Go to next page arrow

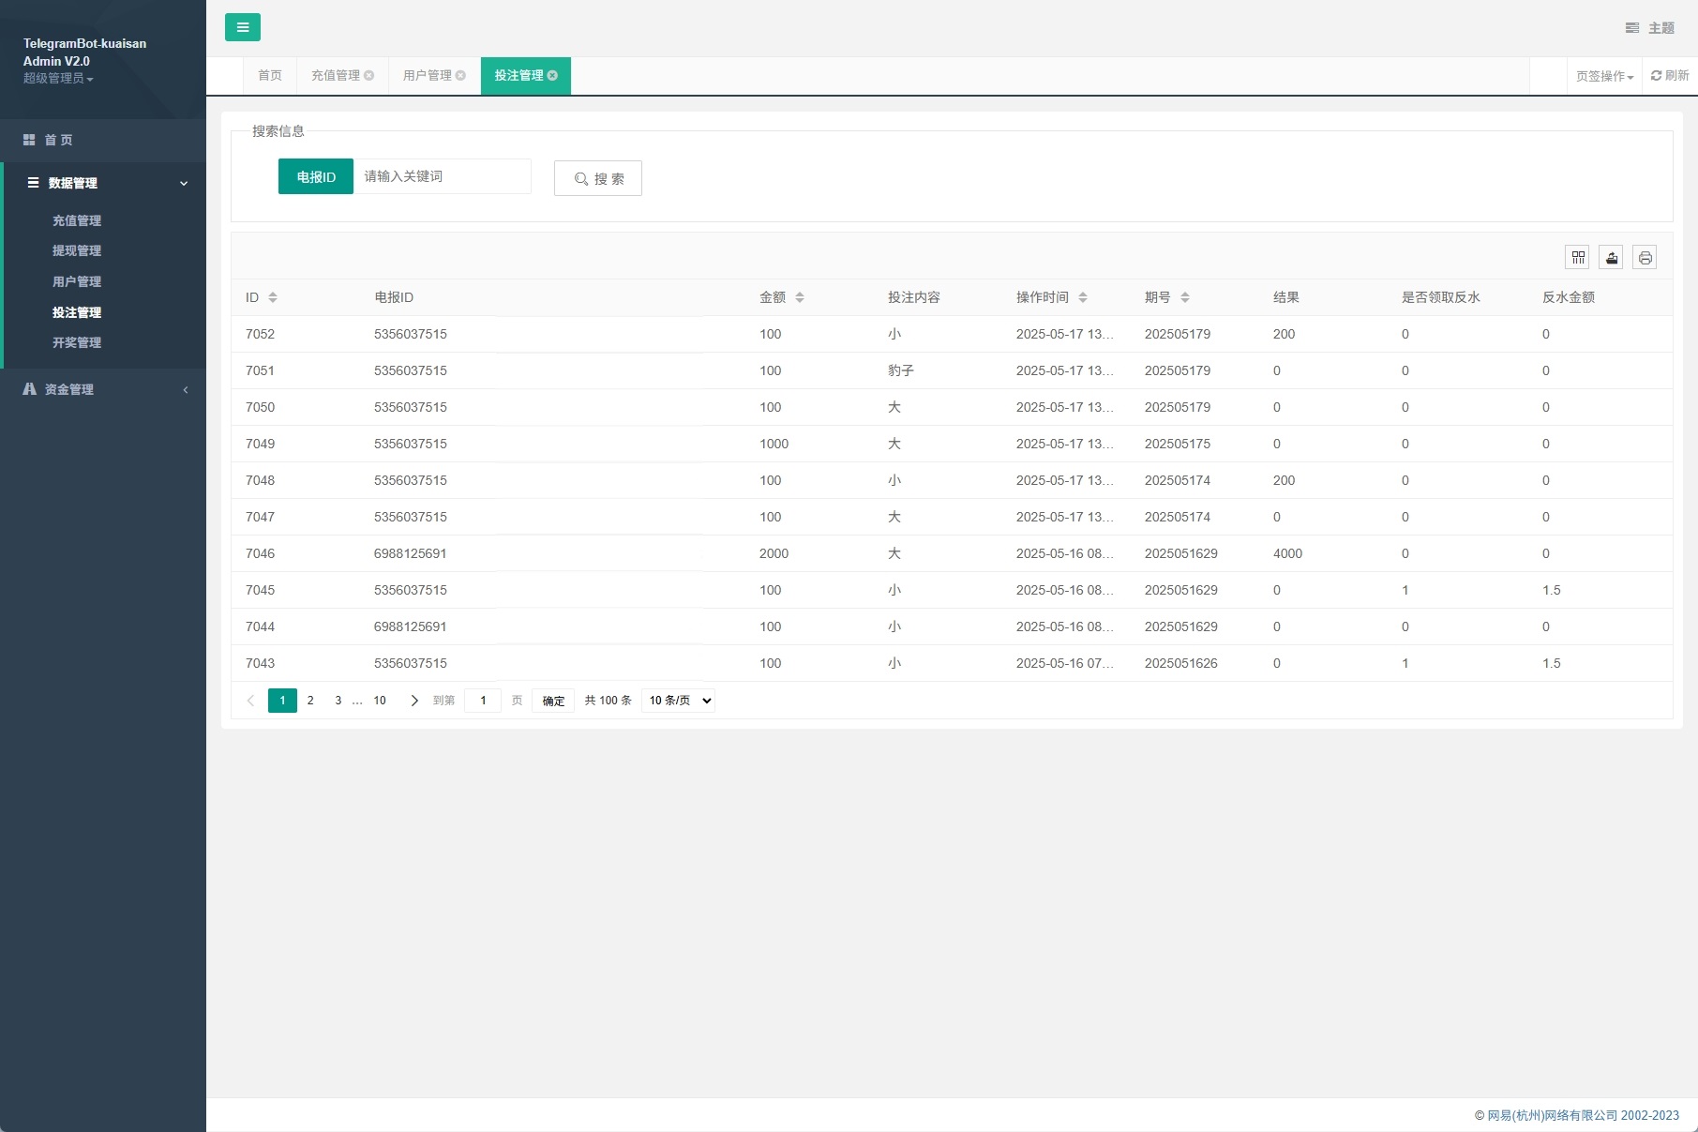click(x=414, y=701)
